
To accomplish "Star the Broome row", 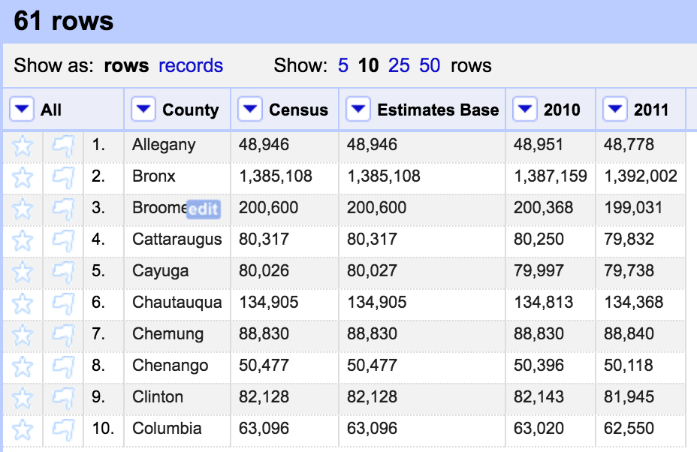I will tap(23, 209).
